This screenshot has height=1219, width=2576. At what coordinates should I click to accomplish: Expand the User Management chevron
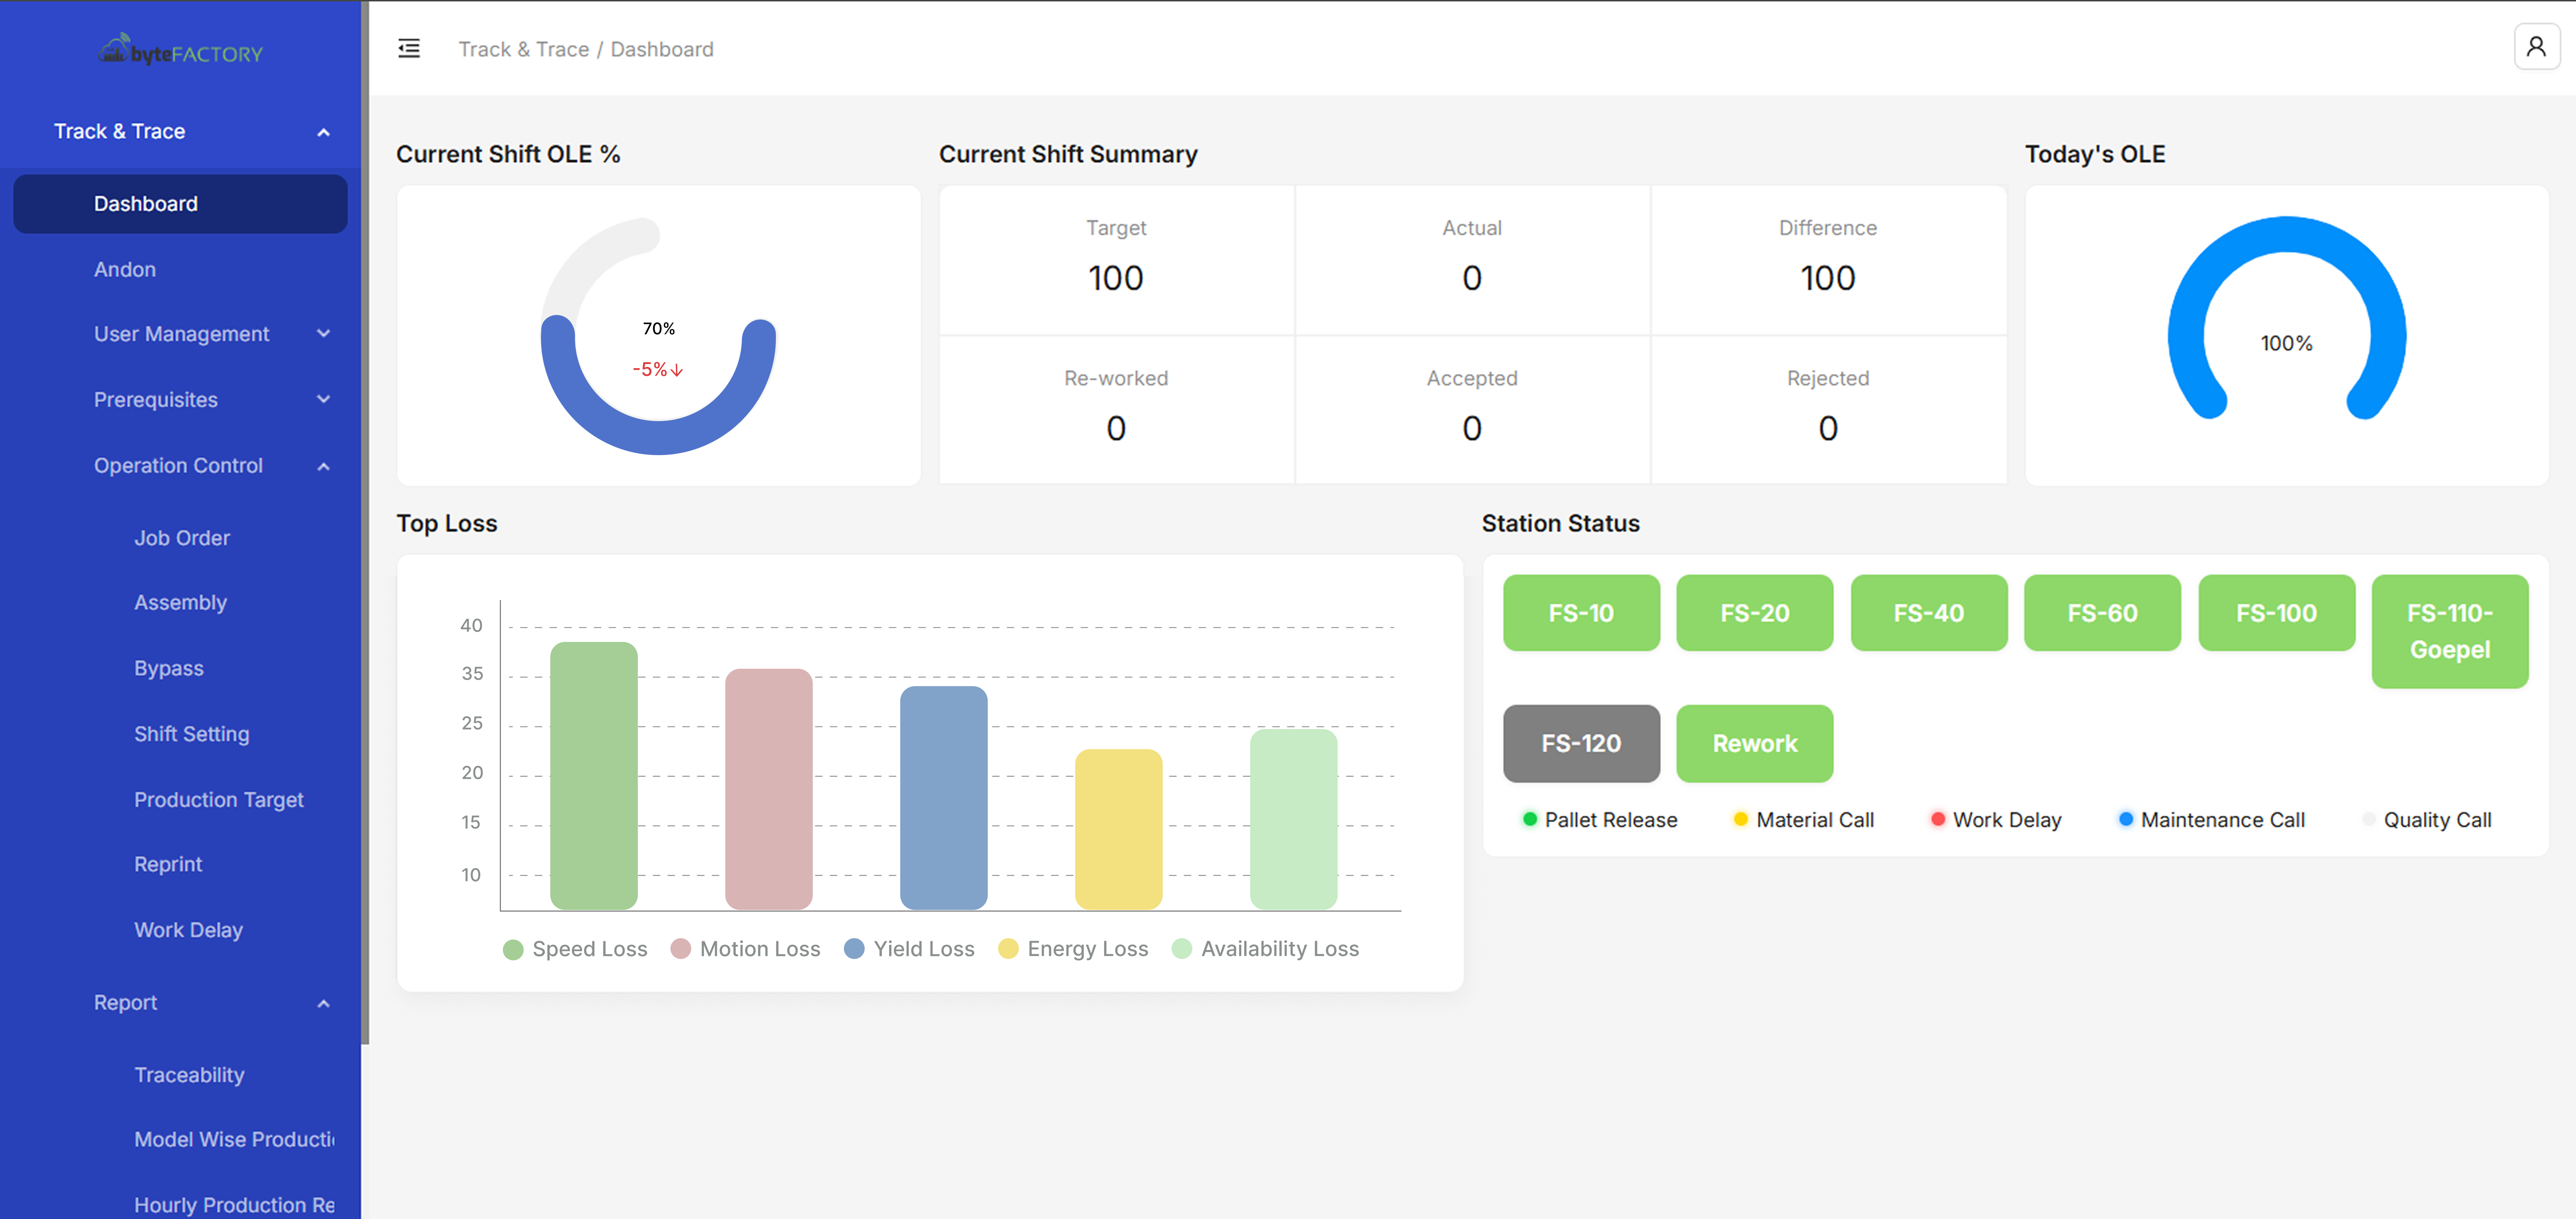pos(323,334)
